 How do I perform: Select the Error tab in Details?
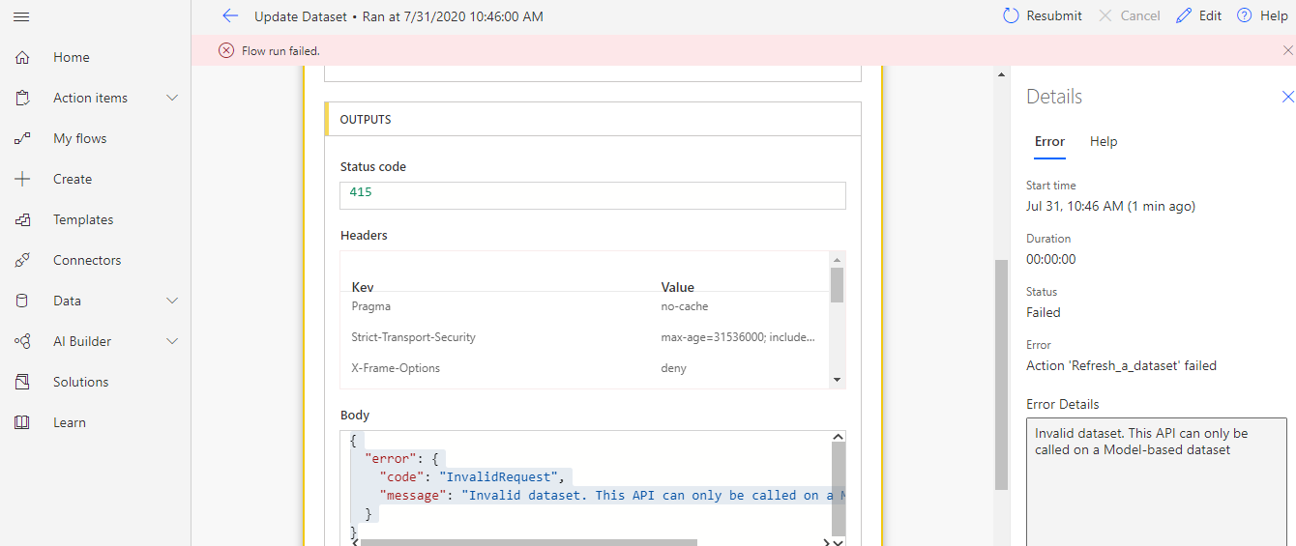pyautogui.click(x=1049, y=141)
